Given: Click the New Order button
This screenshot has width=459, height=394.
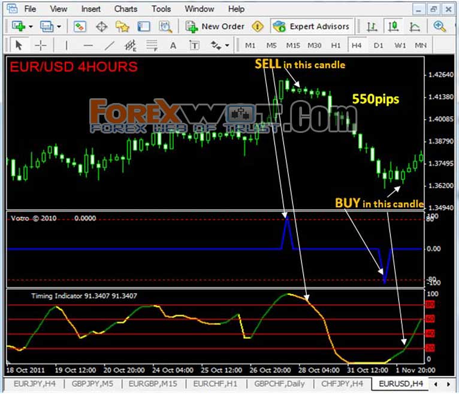Looking at the screenshot, I should [x=215, y=26].
